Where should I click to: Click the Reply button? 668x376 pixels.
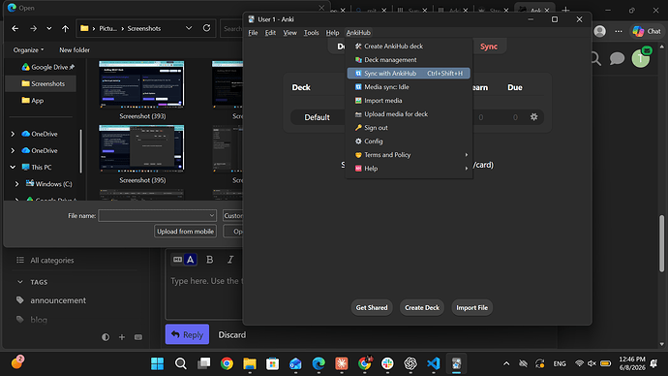187,334
